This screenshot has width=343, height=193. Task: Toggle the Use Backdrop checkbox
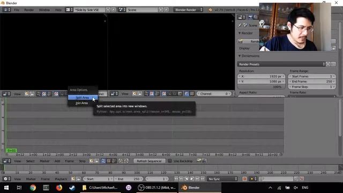170,161
